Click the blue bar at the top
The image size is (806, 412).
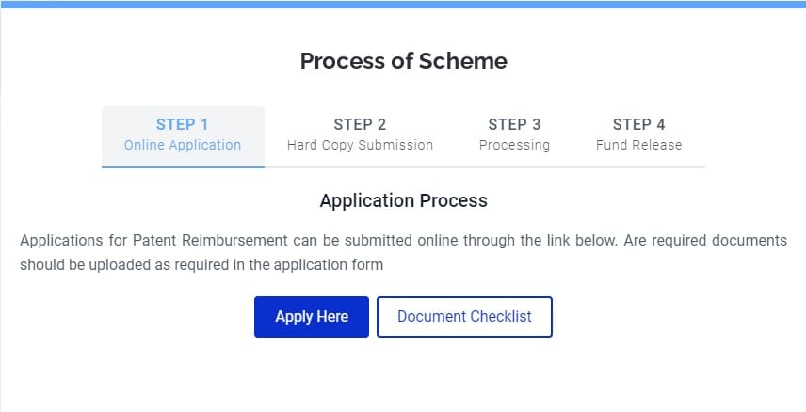pyautogui.click(x=403, y=4)
